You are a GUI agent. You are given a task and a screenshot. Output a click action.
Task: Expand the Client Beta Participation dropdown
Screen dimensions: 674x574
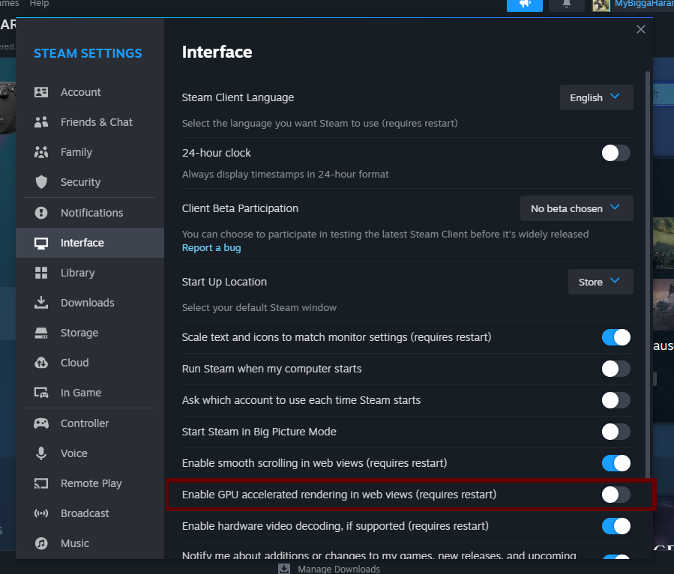click(577, 208)
